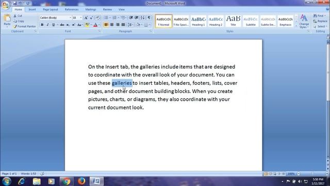Image resolution: width=330 pixels, height=186 pixels.
Task: Justify the paragraph text
Action: coord(123,25)
